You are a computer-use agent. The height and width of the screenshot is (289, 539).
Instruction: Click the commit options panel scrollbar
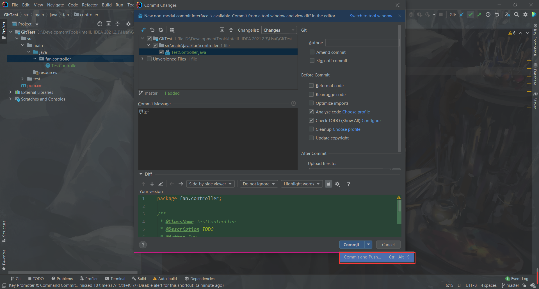[400, 88]
